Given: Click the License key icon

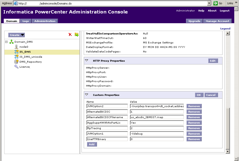Looking at the screenshot, I should point(16,67).
